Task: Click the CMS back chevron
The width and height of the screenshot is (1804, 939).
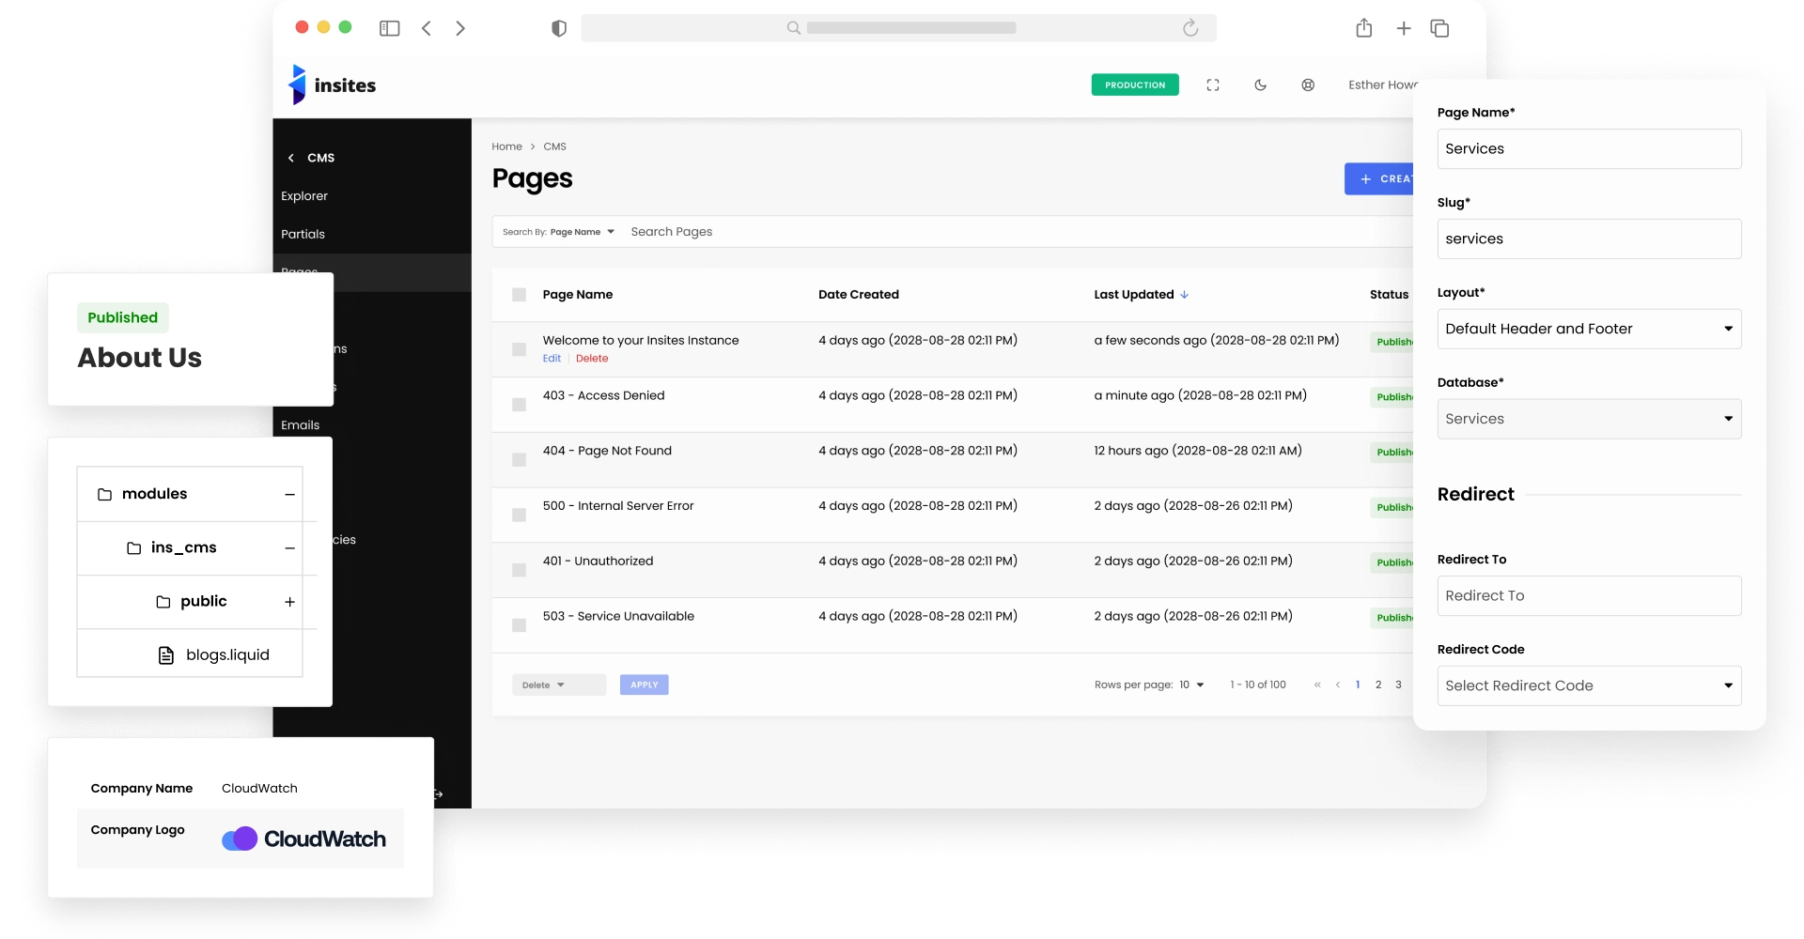Action: coord(290,158)
